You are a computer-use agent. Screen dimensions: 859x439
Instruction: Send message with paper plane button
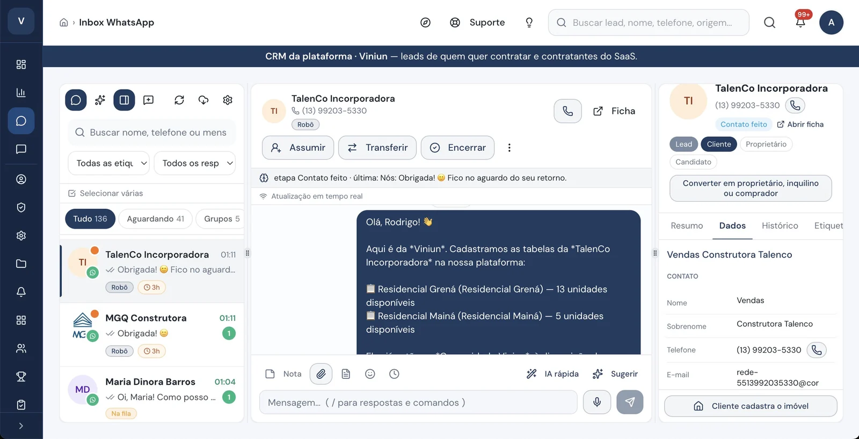[x=630, y=403]
